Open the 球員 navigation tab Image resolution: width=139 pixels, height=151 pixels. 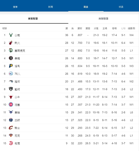121,7
